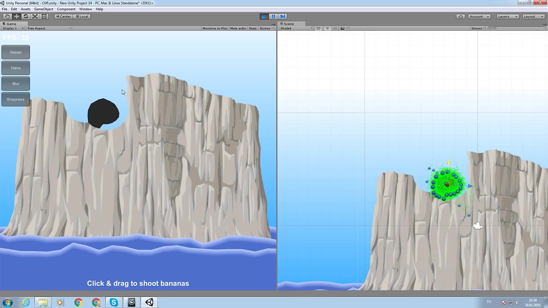548x308 pixels.
Task: Click the Reload button in game
Action: 16,52
